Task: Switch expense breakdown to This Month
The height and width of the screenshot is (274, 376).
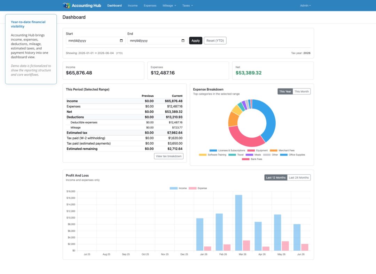Action: tap(301, 91)
